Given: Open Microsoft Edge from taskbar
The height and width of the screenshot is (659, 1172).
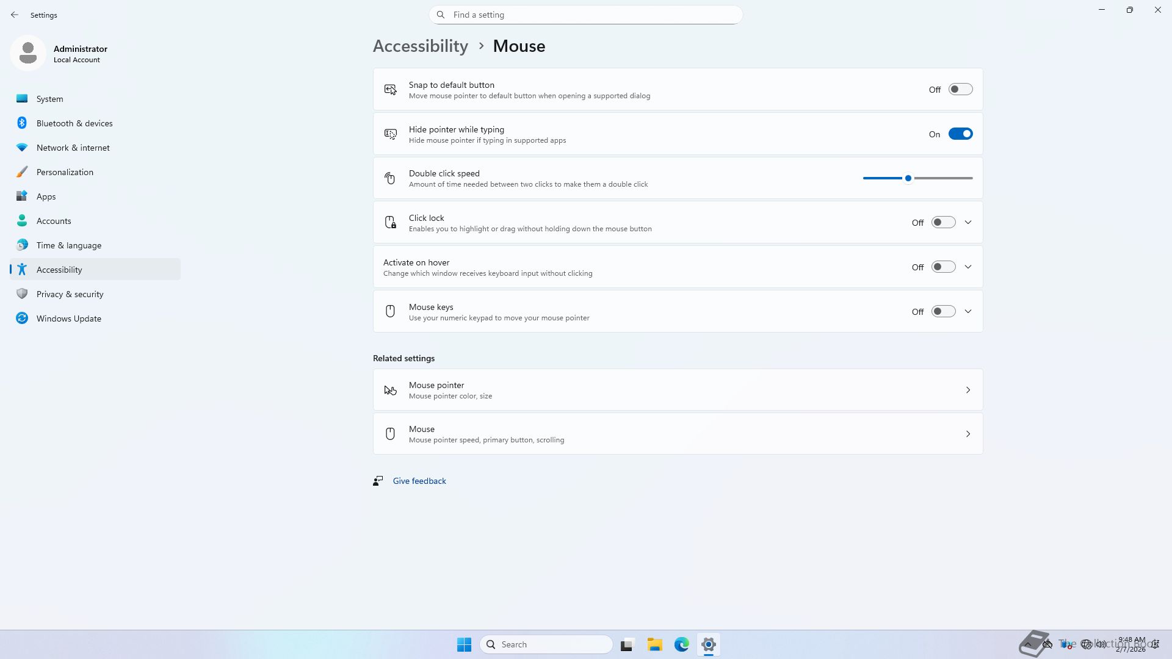Looking at the screenshot, I should point(681,644).
